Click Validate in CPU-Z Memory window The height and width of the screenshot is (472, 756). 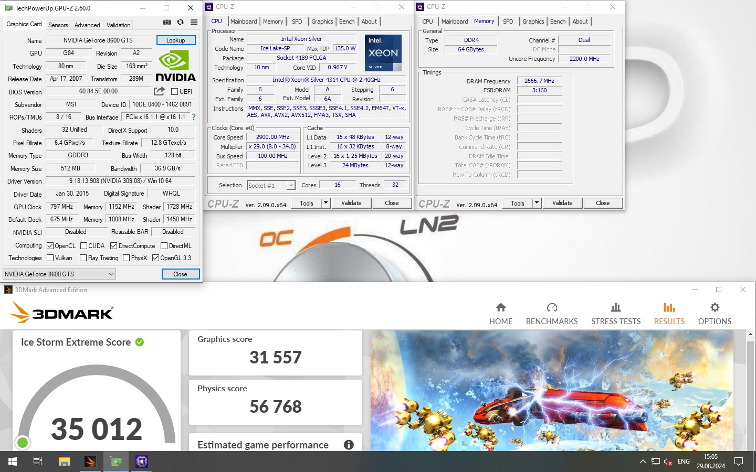(562, 203)
